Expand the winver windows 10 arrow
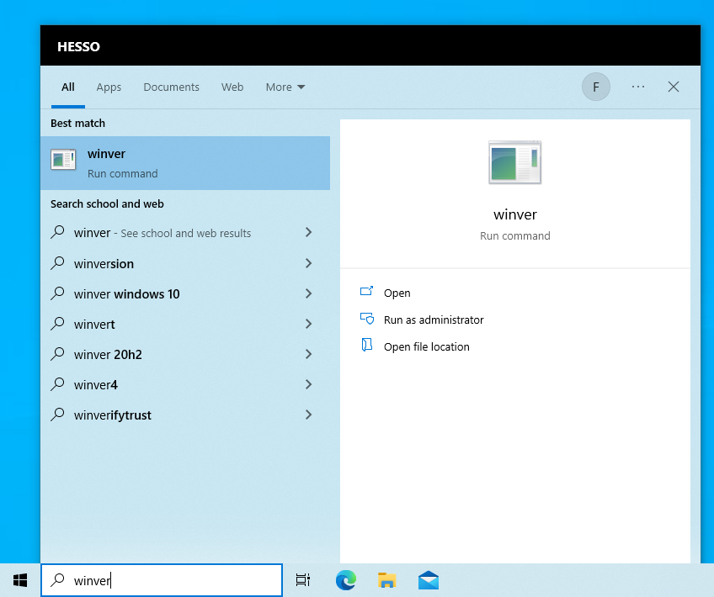The height and width of the screenshot is (597, 714). pos(309,293)
